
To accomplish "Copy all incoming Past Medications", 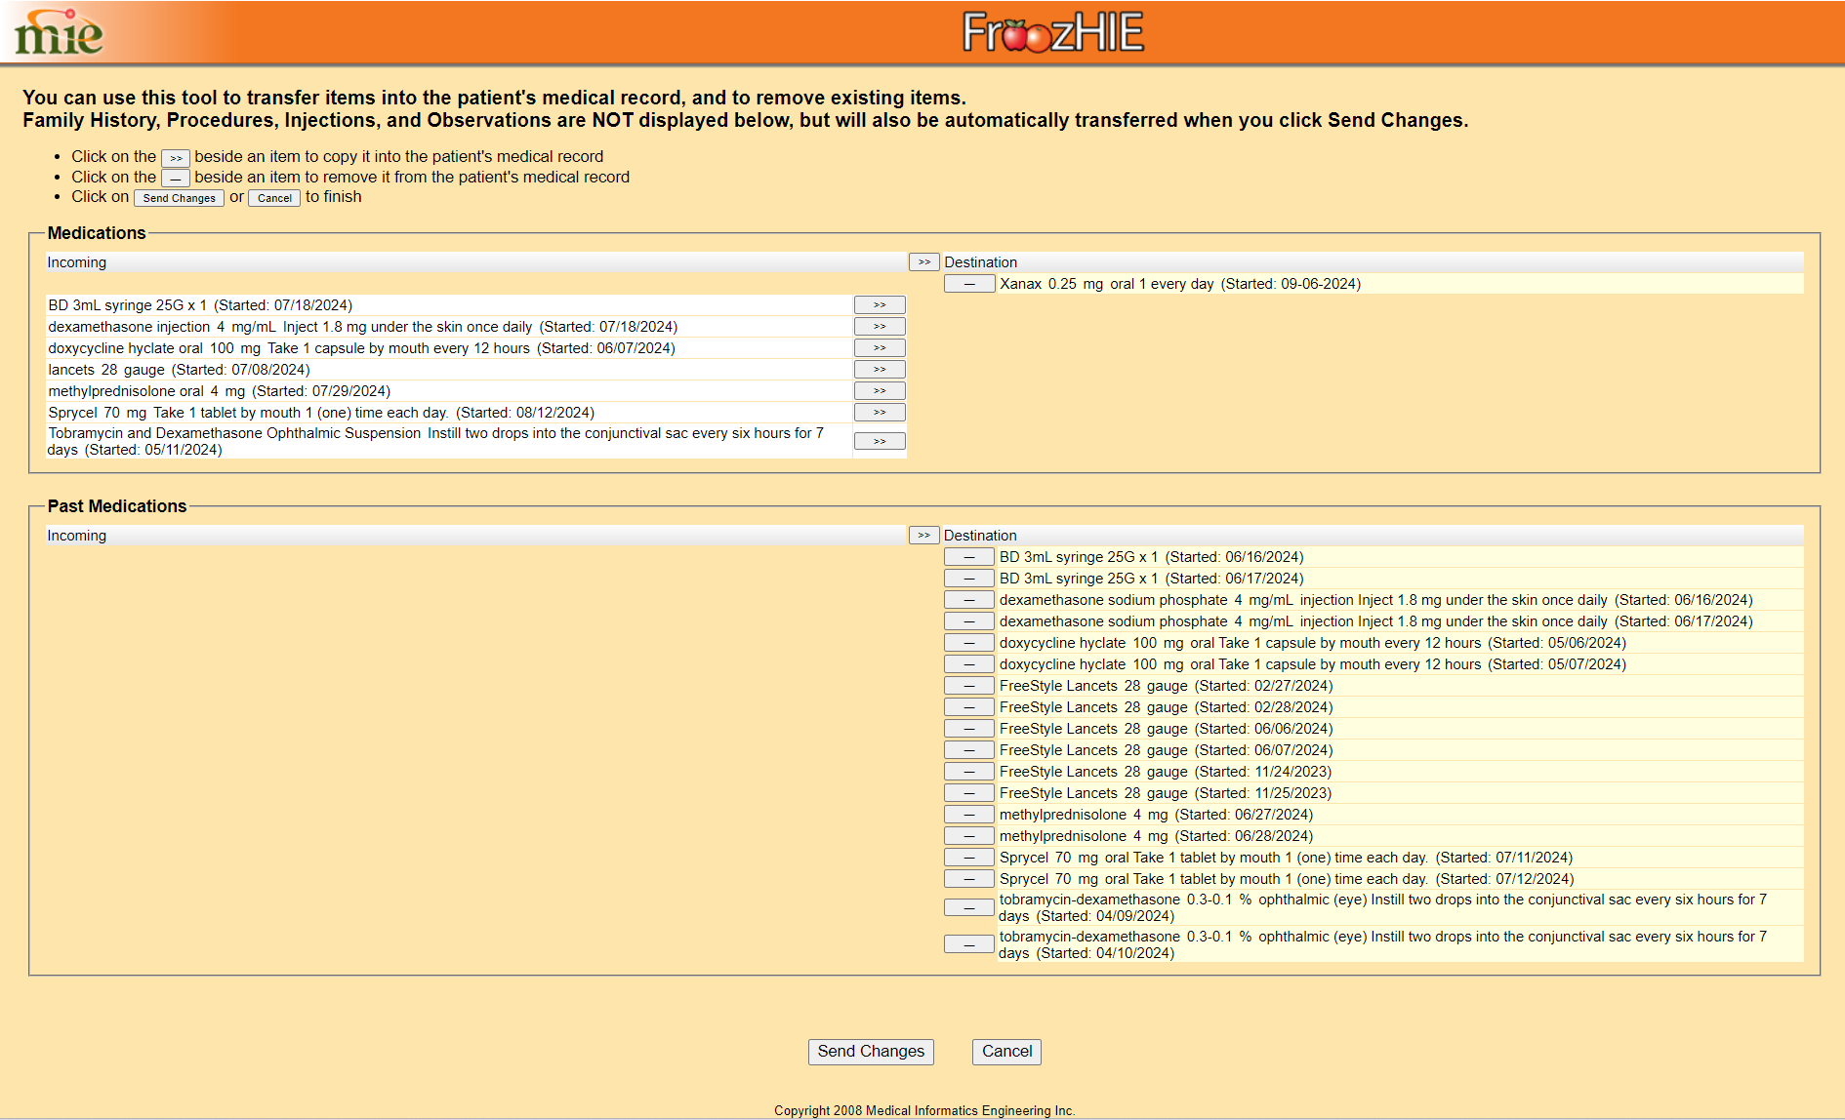I will [x=923, y=536].
